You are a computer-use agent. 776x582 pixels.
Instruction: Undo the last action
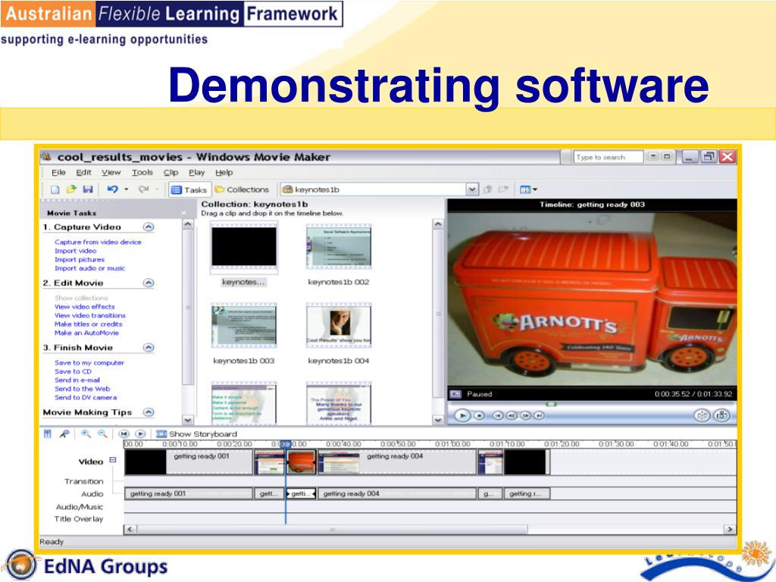113,189
